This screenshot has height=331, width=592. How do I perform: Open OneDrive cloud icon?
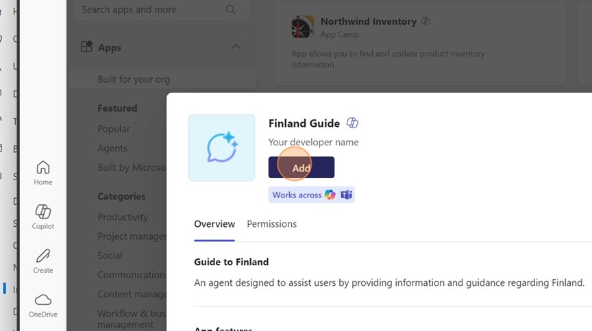42,300
